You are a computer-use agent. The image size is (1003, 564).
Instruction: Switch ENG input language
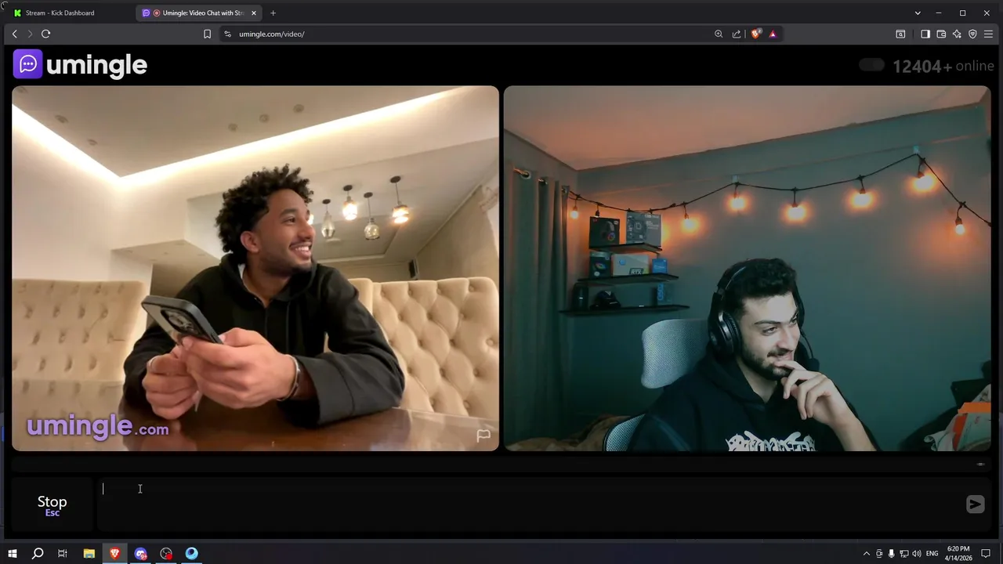click(932, 554)
